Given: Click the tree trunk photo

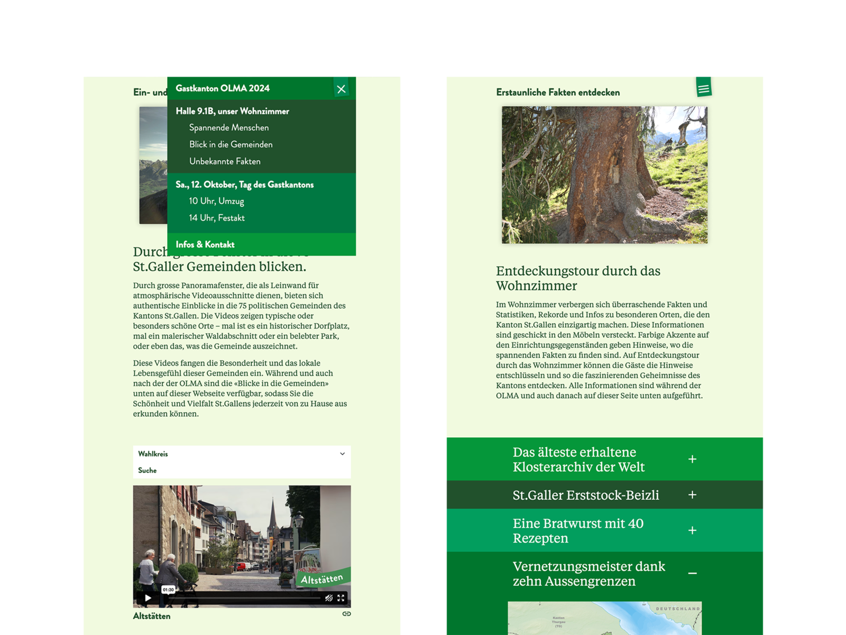Looking at the screenshot, I should (604, 174).
